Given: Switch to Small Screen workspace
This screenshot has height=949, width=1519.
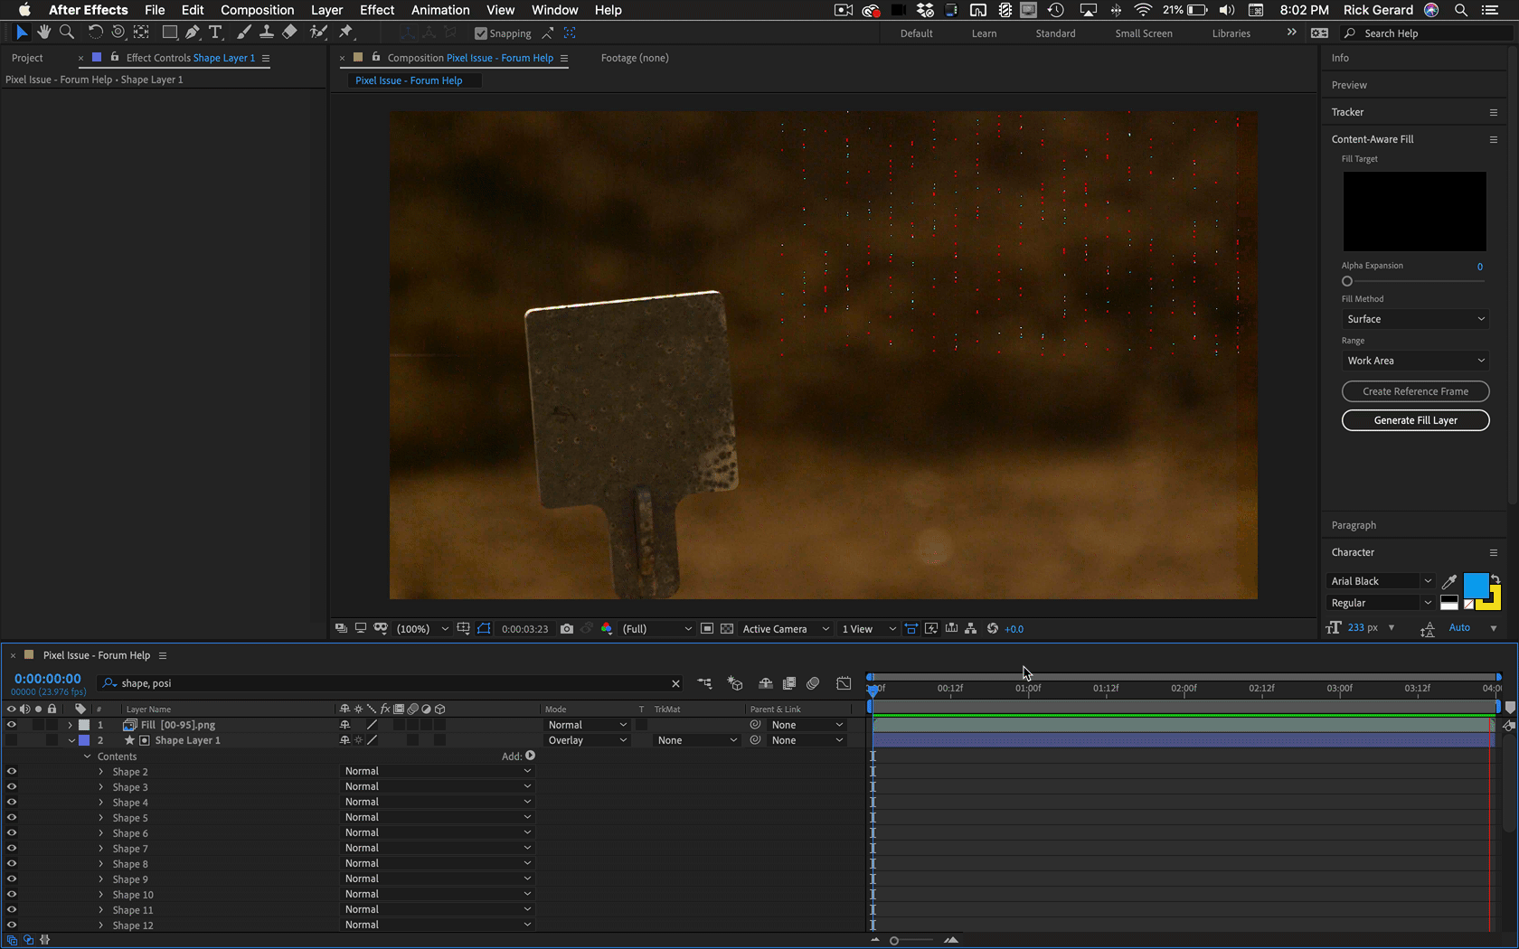Looking at the screenshot, I should pos(1143,33).
